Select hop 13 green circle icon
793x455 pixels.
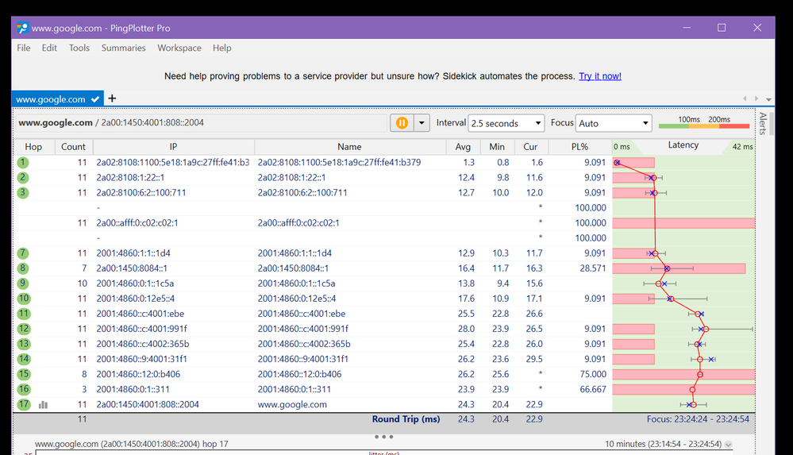click(x=23, y=344)
